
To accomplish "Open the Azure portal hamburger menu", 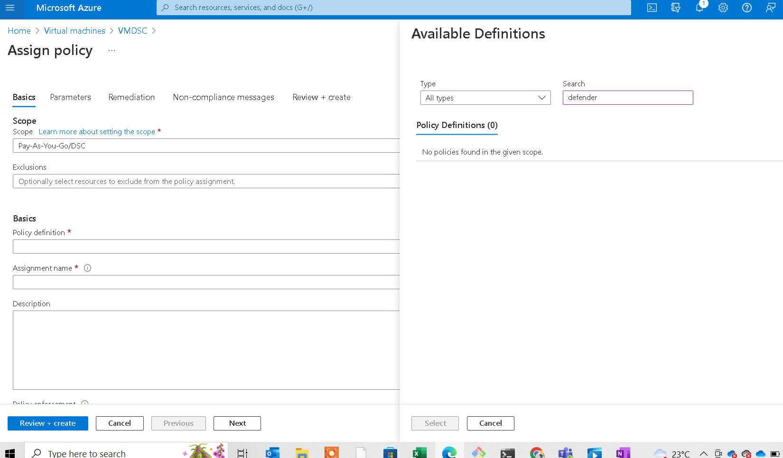I will (10, 8).
